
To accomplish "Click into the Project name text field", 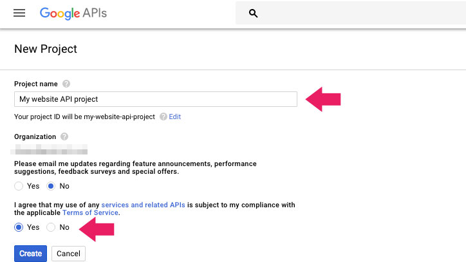I will tap(155, 99).
